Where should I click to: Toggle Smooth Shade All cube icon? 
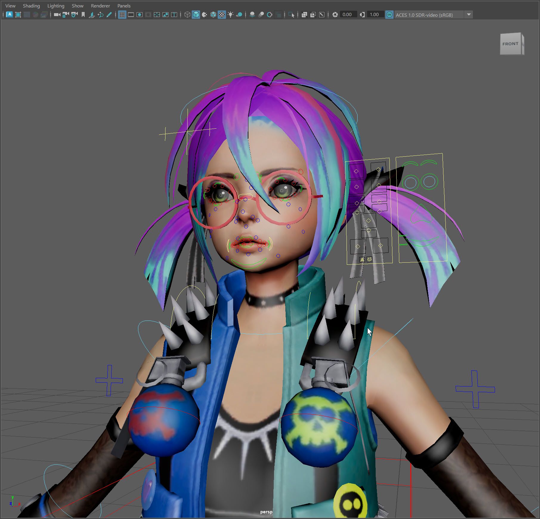tap(196, 15)
